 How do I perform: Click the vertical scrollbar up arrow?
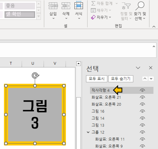pyautogui.click(x=79, y=64)
